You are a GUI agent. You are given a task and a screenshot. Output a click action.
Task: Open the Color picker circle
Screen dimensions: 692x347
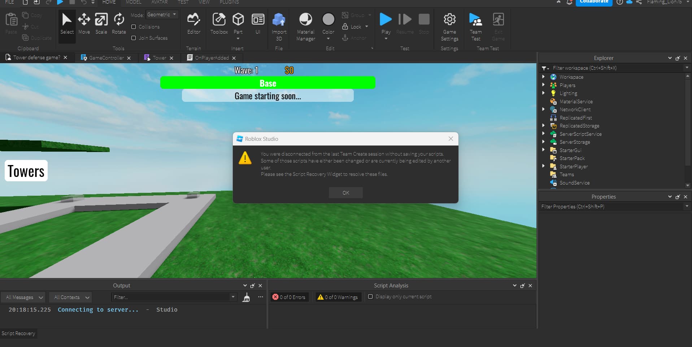pyautogui.click(x=328, y=19)
